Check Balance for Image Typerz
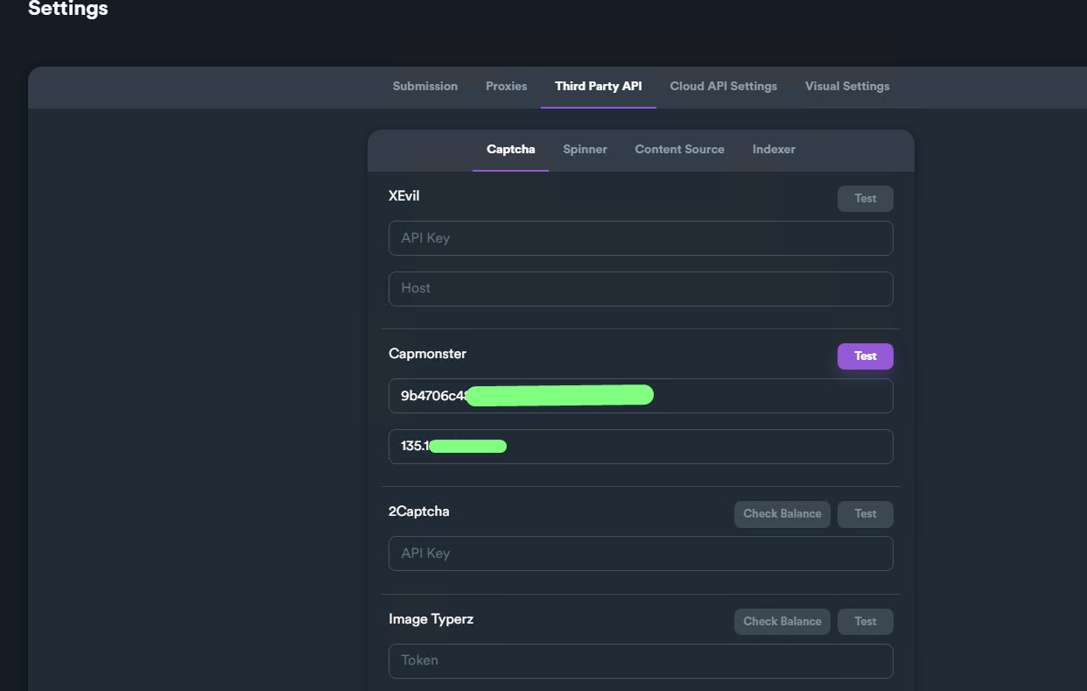 pos(782,621)
